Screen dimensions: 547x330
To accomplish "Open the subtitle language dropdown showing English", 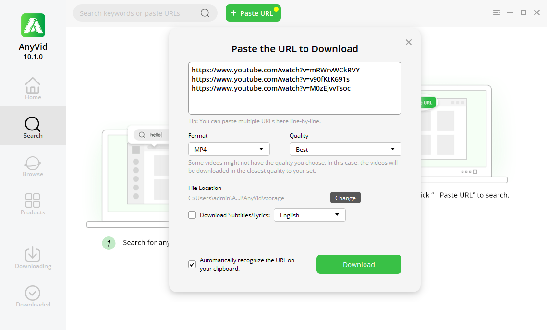I will click(310, 215).
